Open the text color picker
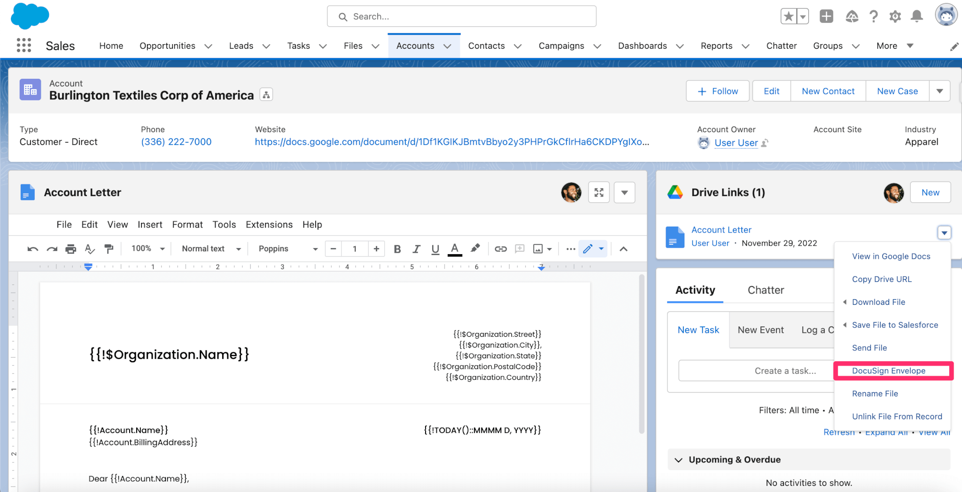 455,249
